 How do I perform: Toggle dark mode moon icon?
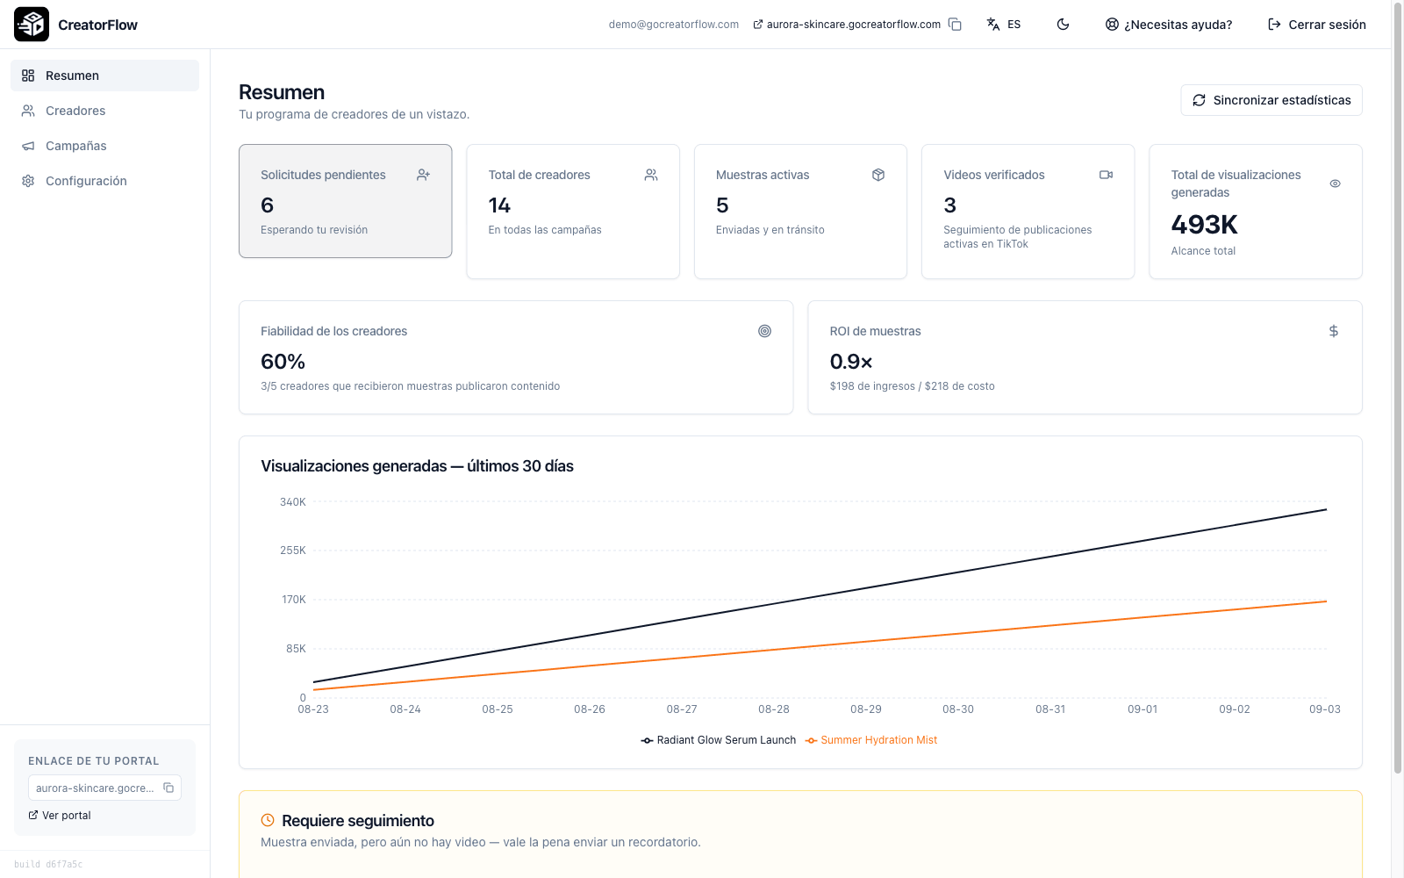1063,25
